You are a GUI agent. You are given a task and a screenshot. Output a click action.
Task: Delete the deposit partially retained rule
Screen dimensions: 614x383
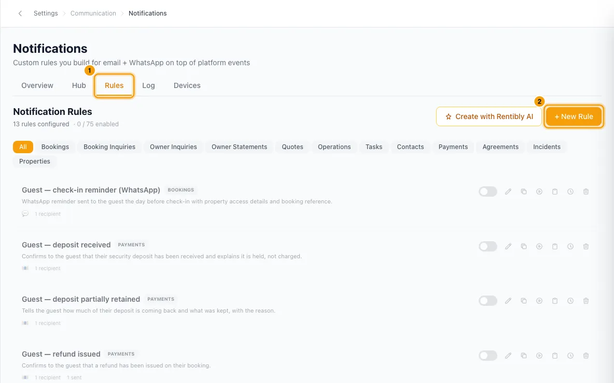tap(586, 301)
